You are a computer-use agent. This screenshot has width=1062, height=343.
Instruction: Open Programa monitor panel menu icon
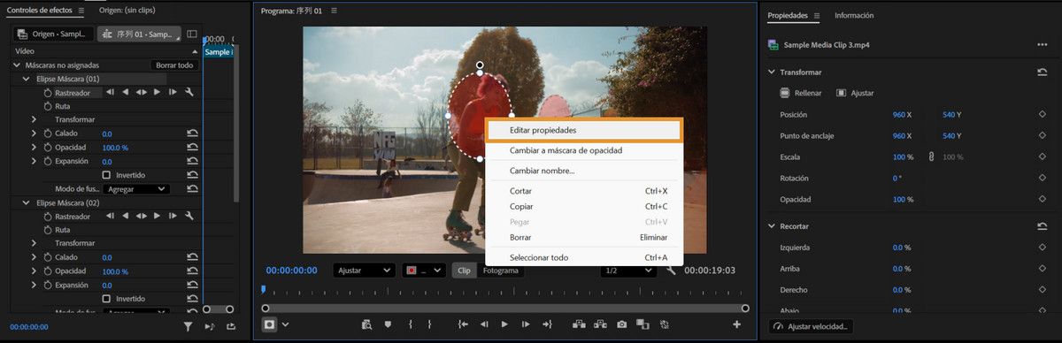point(334,11)
